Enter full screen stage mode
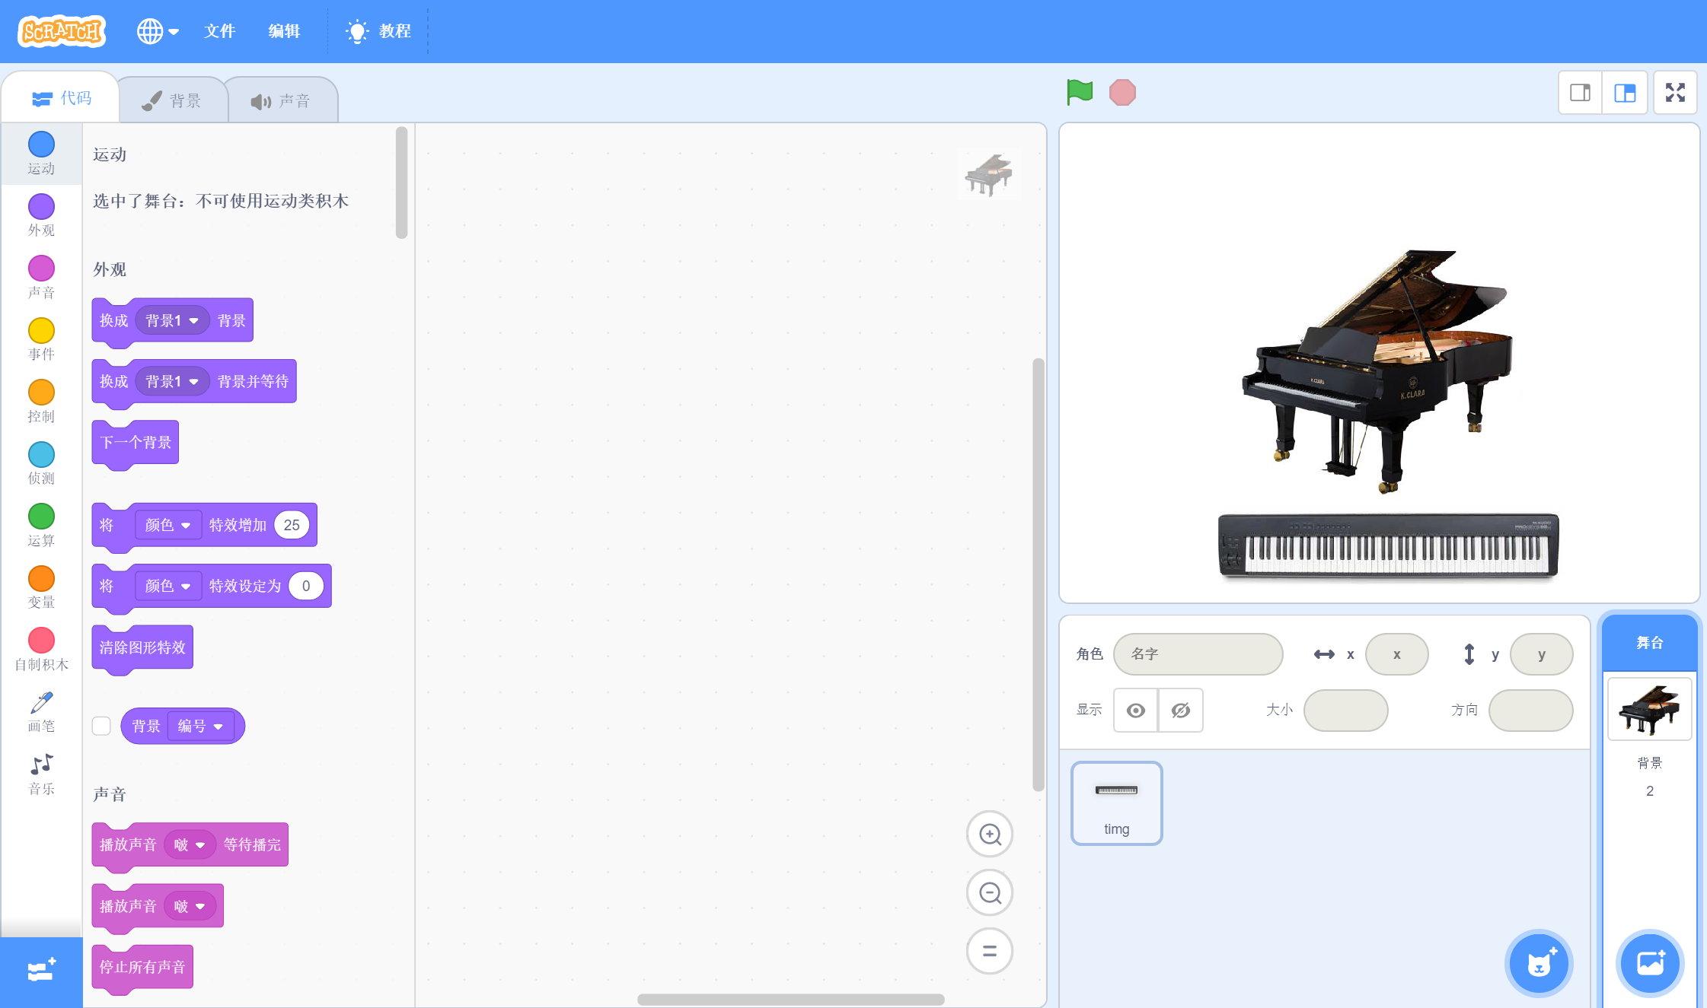Image resolution: width=1707 pixels, height=1008 pixels. tap(1675, 93)
